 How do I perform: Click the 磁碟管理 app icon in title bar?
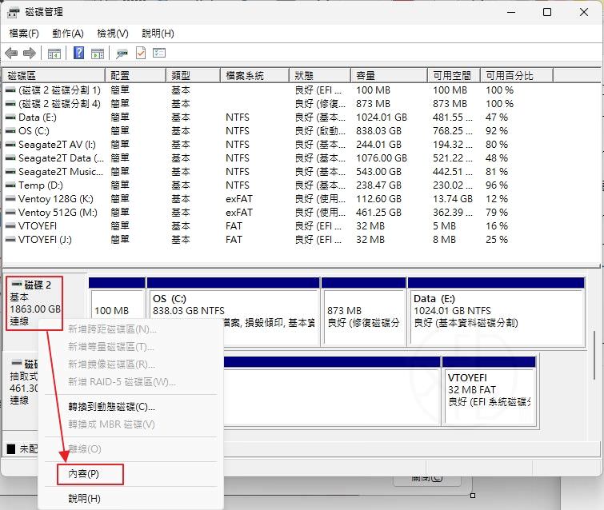tap(13, 12)
